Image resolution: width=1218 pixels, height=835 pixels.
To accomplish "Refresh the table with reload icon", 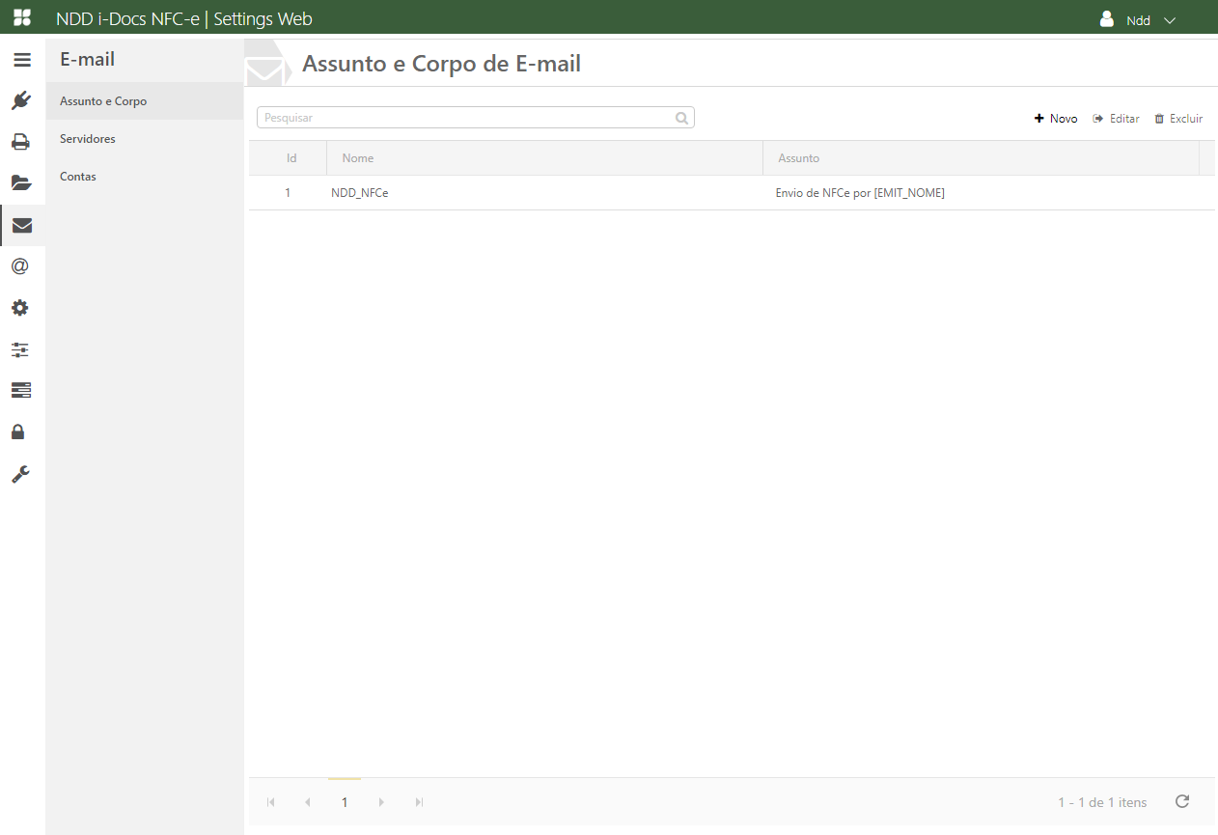I will [1182, 801].
